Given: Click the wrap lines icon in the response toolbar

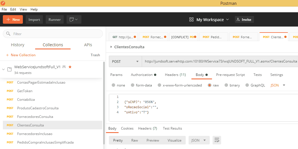Looking at the screenshot, I should click(x=217, y=140).
